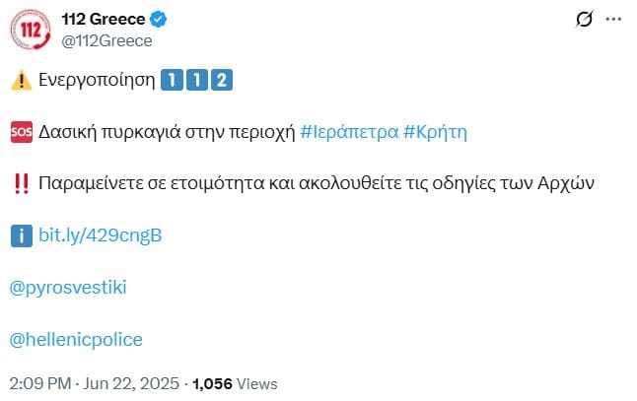The width and height of the screenshot is (637, 401).
Task: Click the blue keycap 2 emoji
Action: [222, 80]
